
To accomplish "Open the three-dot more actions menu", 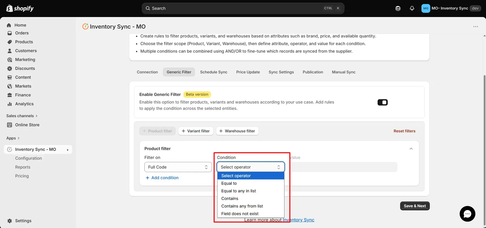I will coord(476,27).
